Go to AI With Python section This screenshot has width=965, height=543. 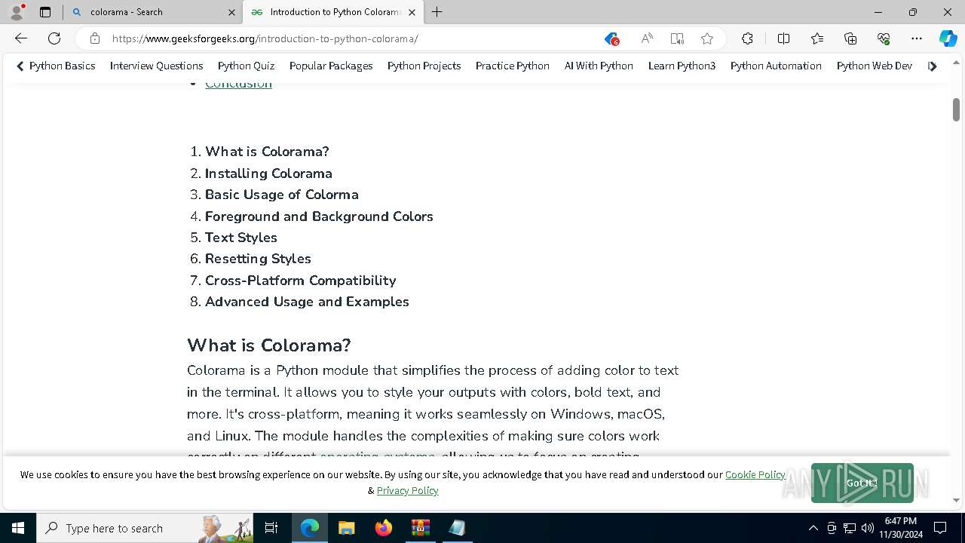[x=599, y=66]
